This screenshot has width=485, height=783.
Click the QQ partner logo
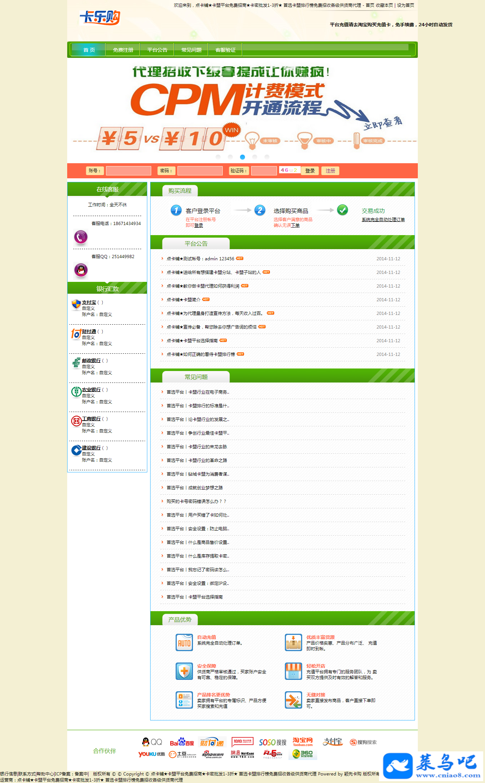(x=152, y=742)
